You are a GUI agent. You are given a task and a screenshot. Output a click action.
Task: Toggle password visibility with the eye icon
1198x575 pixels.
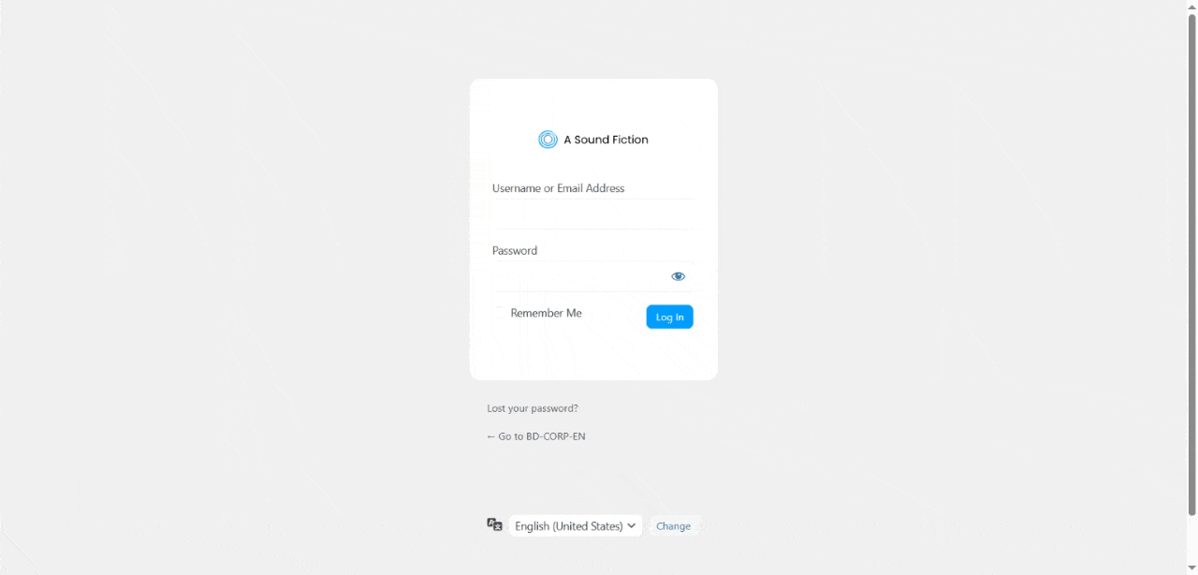[x=678, y=275]
